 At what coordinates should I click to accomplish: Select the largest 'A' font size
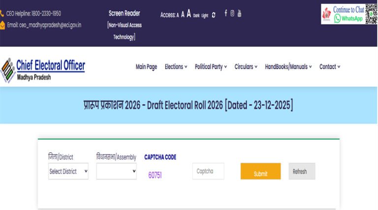tap(189, 14)
